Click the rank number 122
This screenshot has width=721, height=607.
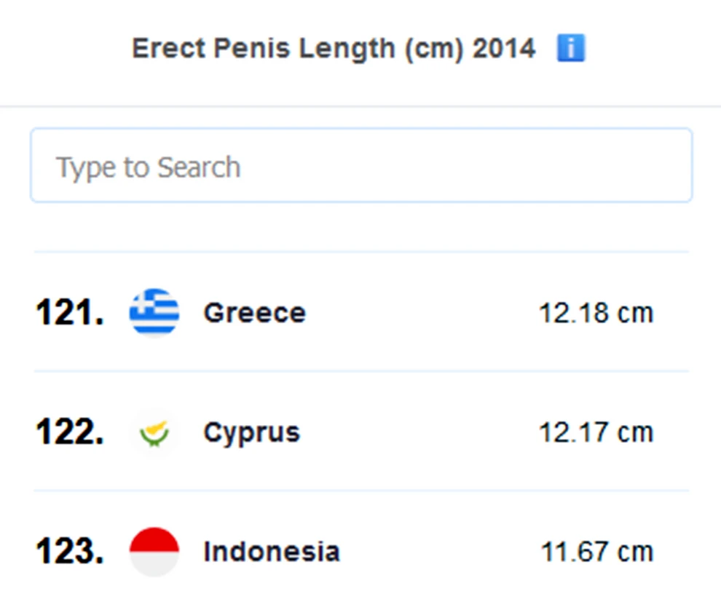pyautogui.click(x=69, y=432)
